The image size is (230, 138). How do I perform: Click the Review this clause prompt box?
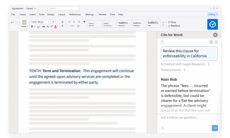pyautogui.click(x=189, y=54)
